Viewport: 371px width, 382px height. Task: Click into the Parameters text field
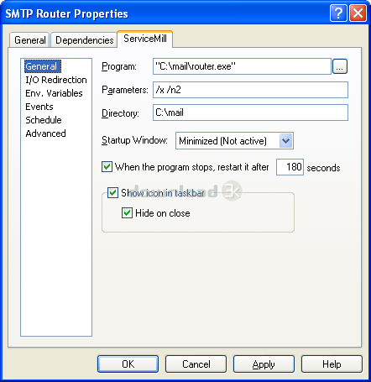tap(250, 90)
